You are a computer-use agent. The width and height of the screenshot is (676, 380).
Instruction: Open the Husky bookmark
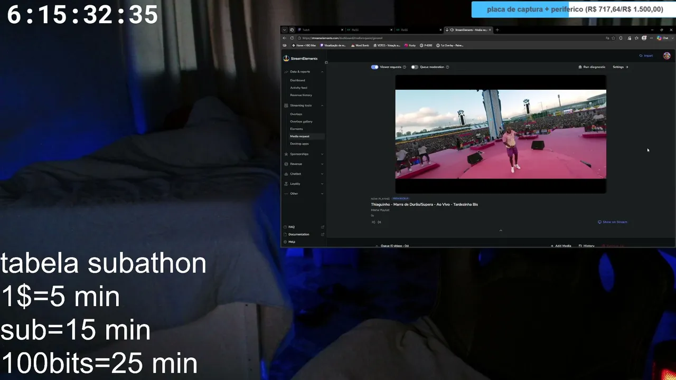[x=410, y=45]
